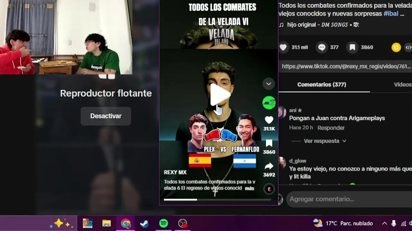
Task: Click Desactivar for Reproductor flotante
Action: pos(106,116)
